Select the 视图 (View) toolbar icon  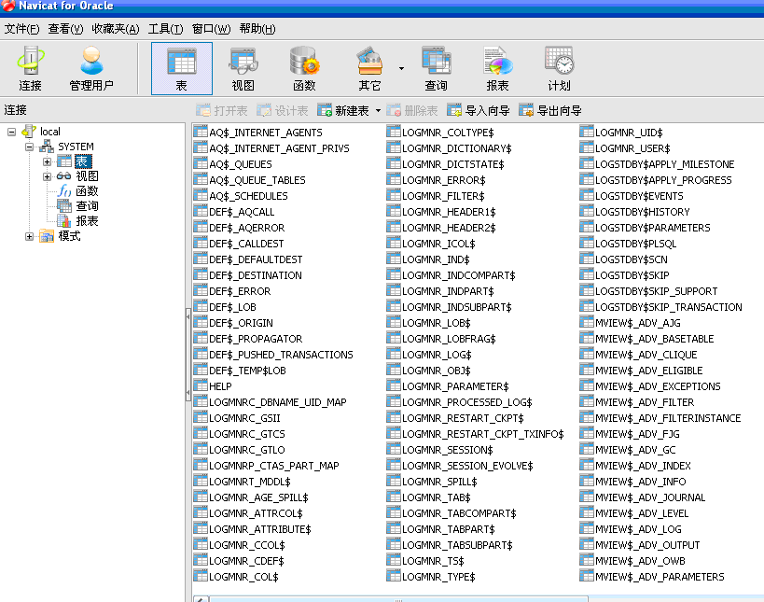pos(243,68)
